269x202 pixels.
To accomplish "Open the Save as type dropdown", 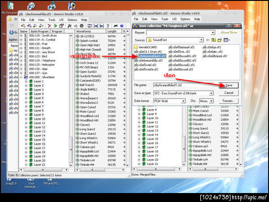I will tap(211, 93).
